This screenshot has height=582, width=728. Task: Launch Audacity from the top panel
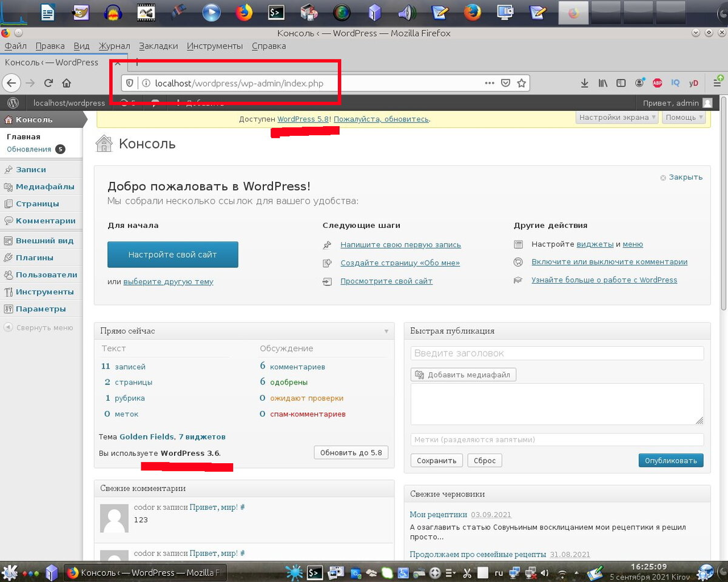[113, 12]
